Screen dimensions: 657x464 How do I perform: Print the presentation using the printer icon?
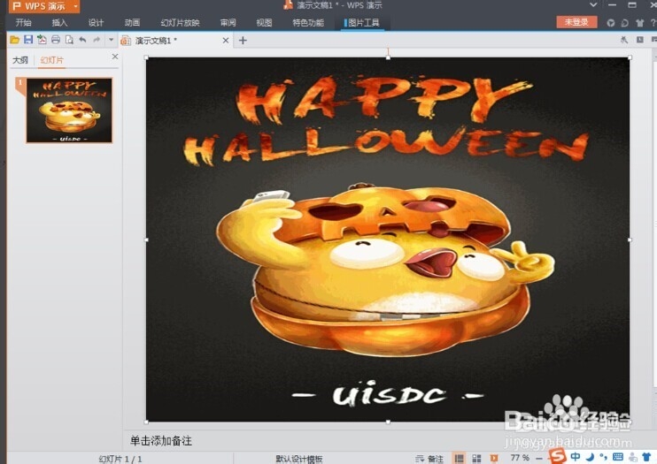coord(55,40)
